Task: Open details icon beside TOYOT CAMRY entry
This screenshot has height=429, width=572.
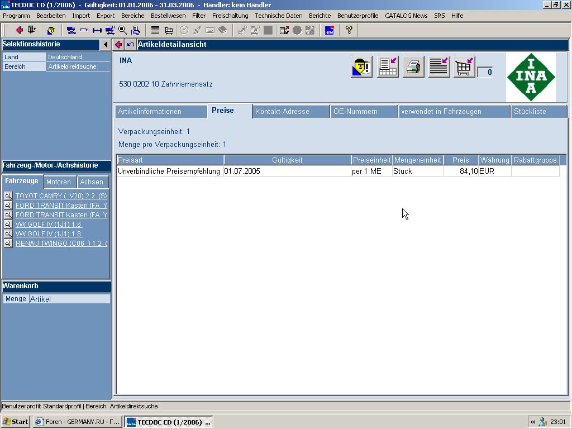Action: pos(8,196)
